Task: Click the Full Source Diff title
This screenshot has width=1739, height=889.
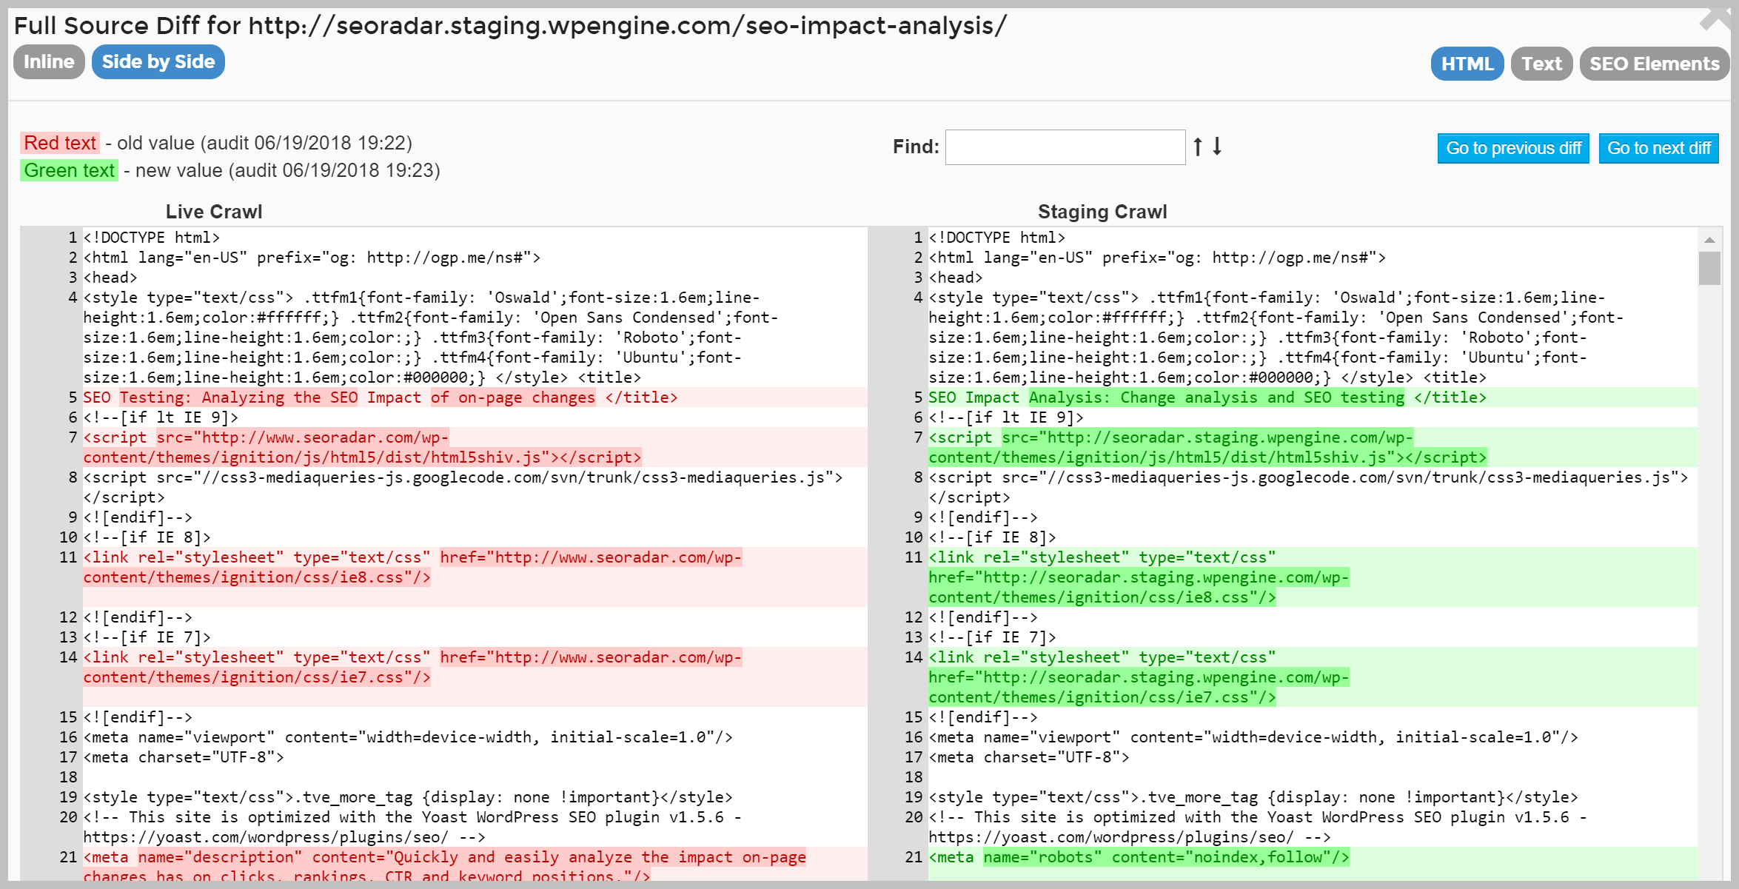Action: pyautogui.click(x=510, y=26)
